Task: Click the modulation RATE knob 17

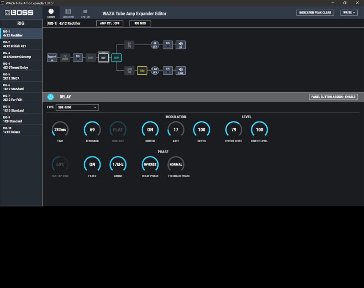Action: [176, 130]
